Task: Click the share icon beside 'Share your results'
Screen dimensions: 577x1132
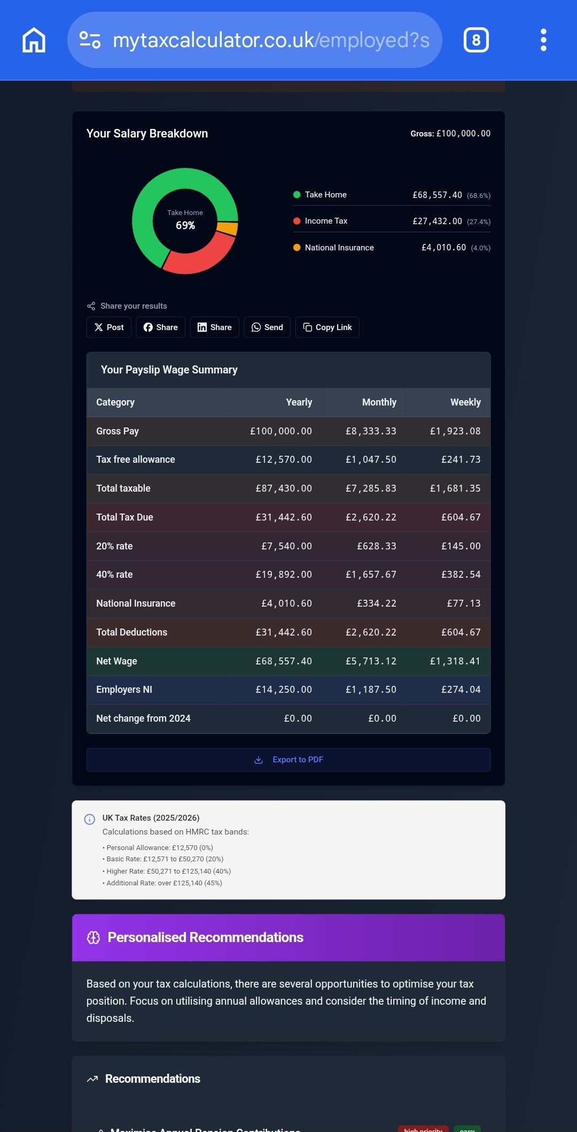Action: click(x=91, y=306)
